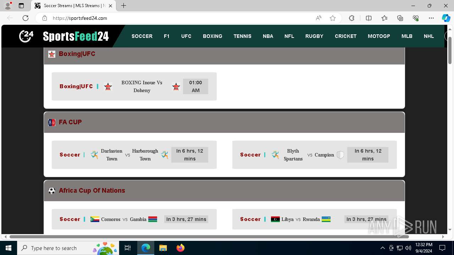The width and height of the screenshot is (454, 255).
Task: Open browser Extensions puzzle icon
Action: pos(351,18)
